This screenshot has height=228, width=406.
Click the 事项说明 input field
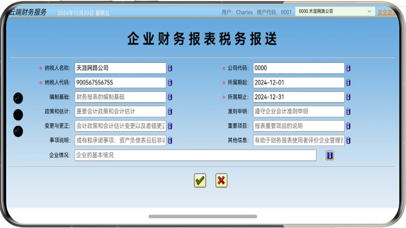pos(120,140)
